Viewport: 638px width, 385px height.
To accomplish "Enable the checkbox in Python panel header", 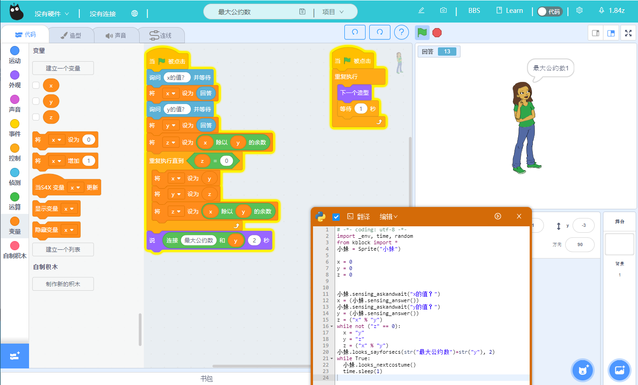I will (x=336, y=217).
